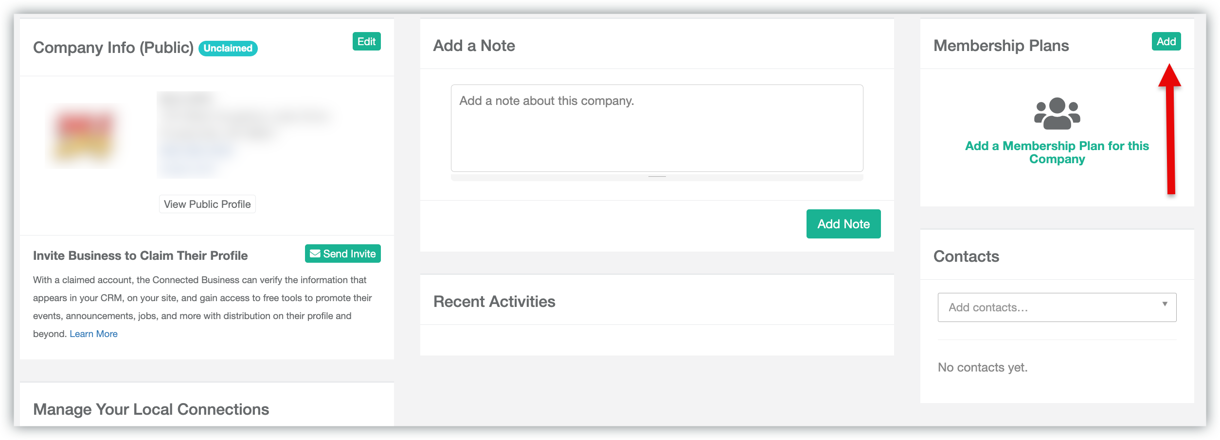Click the Invite Business to Claim Their Profile heading

[140, 256]
